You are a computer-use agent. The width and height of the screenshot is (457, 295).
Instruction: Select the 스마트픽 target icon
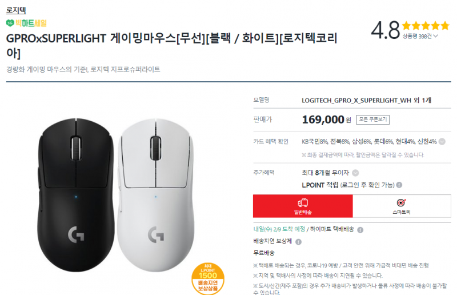coord(402,202)
